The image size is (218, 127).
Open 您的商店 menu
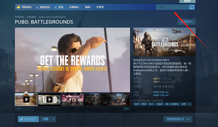tap(27, 7)
